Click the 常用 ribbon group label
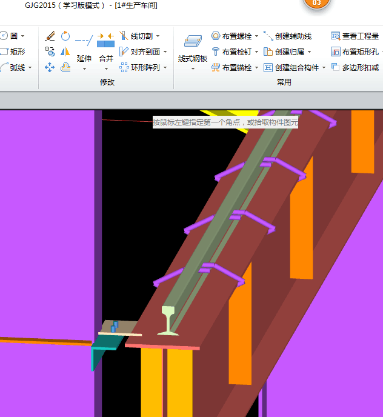Viewport: 383px width, 417px height. click(284, 82)
